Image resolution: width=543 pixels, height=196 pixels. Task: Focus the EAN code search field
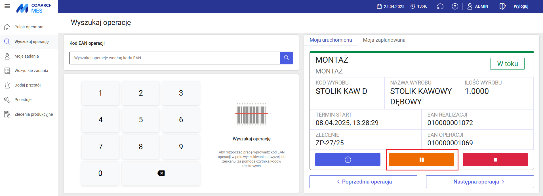pos(175,58)
